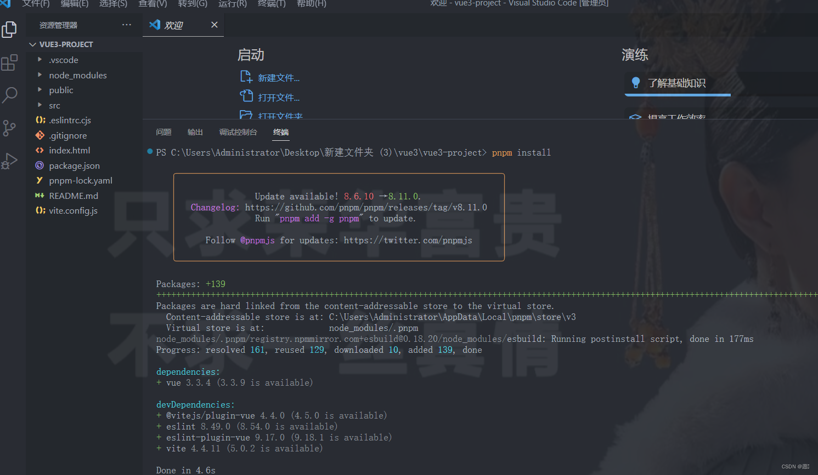This screenshot has height=475, width=818.
Task: Click the index.html file icon
Action: (40, 150)
